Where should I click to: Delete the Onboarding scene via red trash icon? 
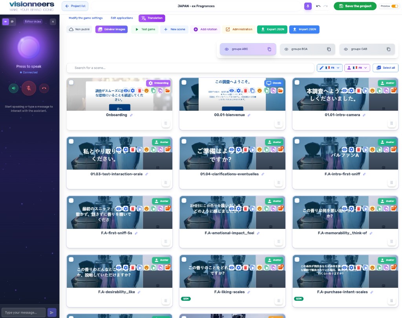coord(139,91)
